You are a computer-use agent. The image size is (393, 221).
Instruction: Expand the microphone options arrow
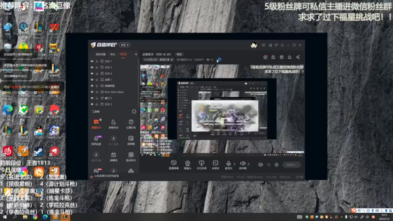click(x=234, y=164)
